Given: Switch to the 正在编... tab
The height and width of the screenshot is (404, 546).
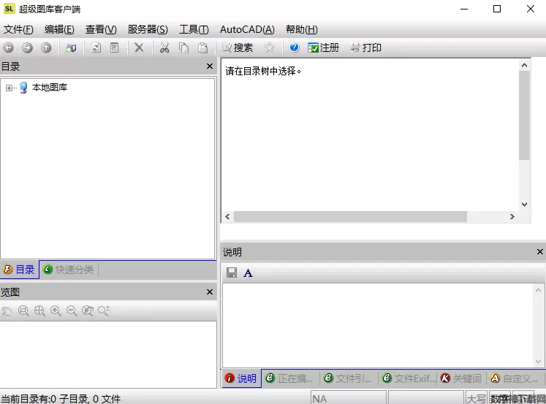Looking at the screenshot, I should pos(289,378).
